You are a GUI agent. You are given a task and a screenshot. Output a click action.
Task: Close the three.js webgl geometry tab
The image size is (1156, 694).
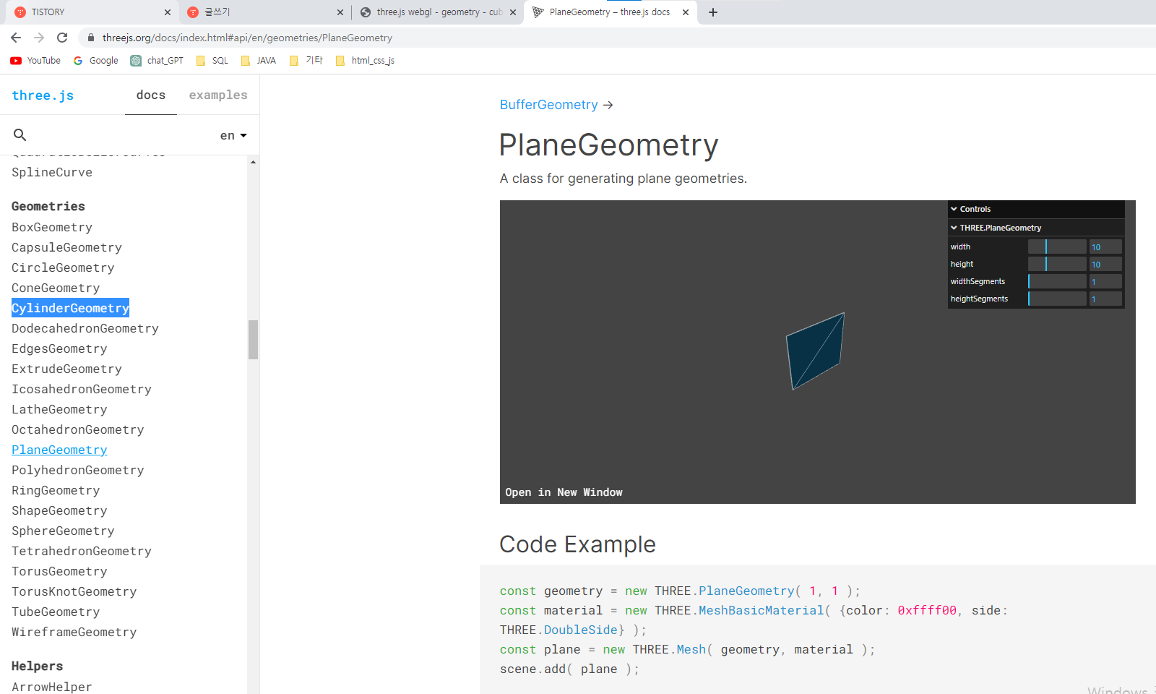(513, 12)
